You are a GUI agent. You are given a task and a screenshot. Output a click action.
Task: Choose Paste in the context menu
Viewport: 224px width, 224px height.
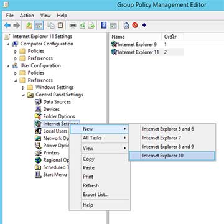coord(99,168)
